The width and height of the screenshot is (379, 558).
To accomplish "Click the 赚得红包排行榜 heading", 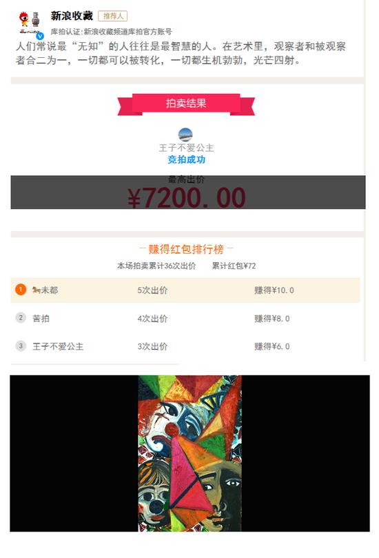I will click(x=186, y=249).
